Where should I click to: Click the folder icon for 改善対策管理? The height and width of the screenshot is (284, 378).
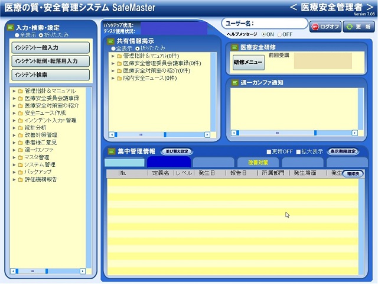pyautogui.click(x=21, y=135)
